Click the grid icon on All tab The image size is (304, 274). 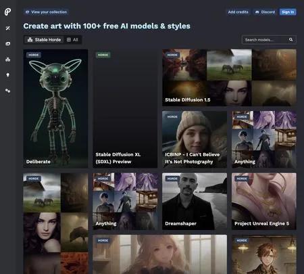pos(69,40)
